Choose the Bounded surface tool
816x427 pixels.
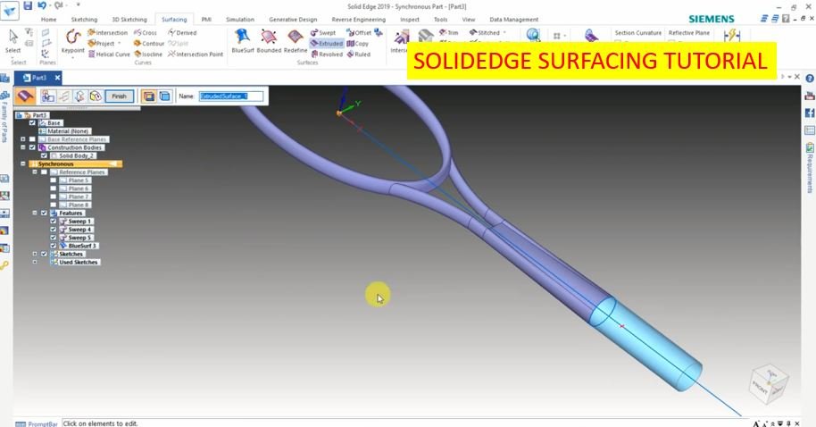[x=269, y=41]
